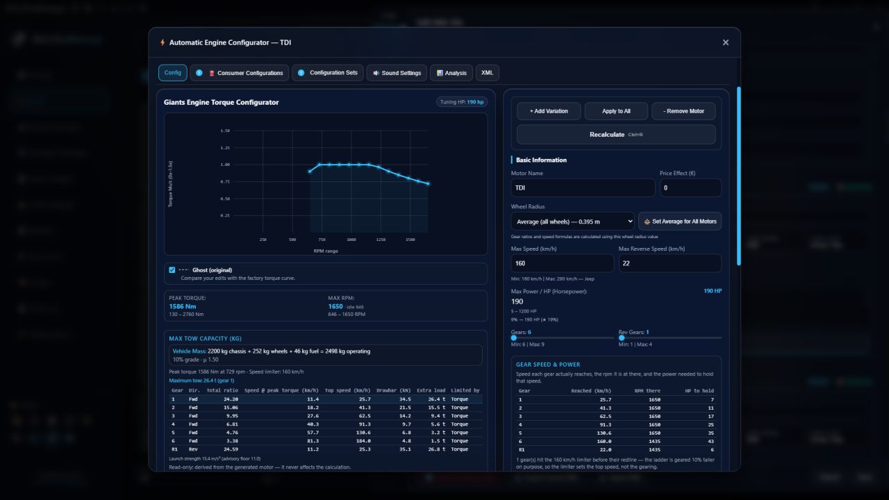Click 'Maximum tow: 26.4 t (gear 1)' text
Screen dimensions: 889x500
pyautogui.click(x=201, y=381)
